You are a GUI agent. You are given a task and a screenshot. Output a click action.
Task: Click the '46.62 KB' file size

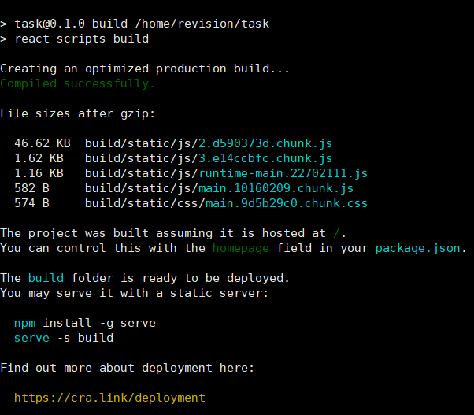pyautogui.click(x=43, y=143)
